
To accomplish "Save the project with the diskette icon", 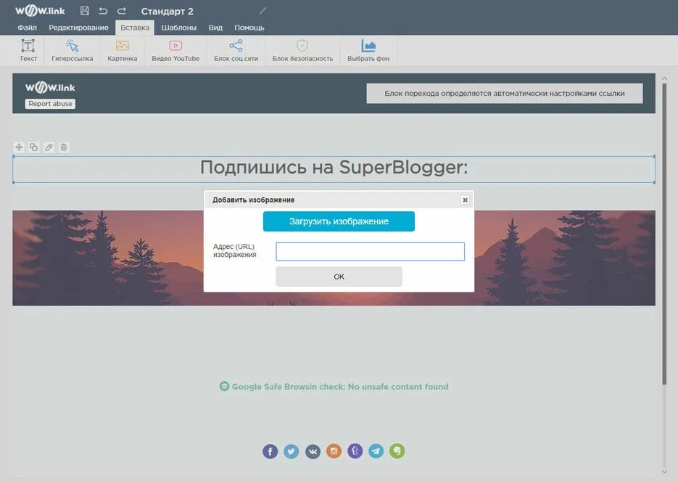I will point(83,10).
